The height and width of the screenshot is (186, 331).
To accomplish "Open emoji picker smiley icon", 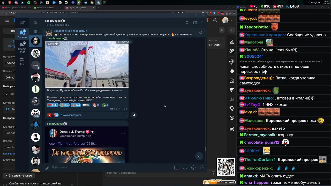I will (x=193, y=167).
